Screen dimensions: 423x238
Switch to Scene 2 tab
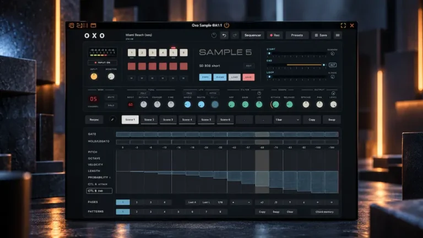click(x=149, y=120)
